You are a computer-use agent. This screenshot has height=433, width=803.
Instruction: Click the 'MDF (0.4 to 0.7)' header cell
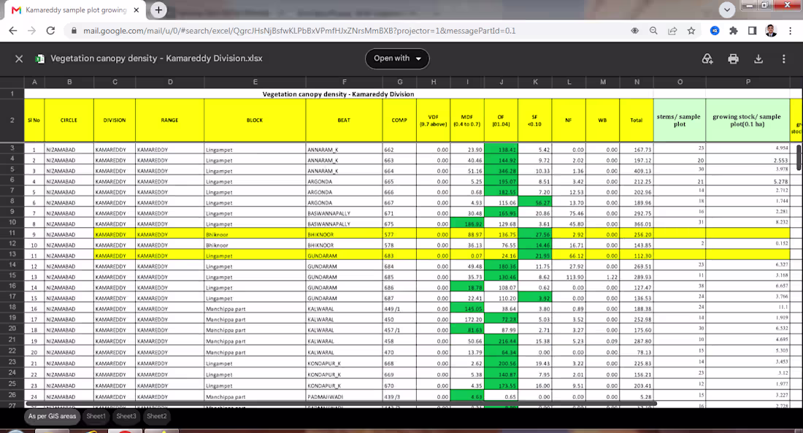pos(467,120)
